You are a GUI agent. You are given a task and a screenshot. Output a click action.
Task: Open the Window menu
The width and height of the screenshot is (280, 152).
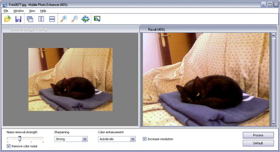coord(18,11)
